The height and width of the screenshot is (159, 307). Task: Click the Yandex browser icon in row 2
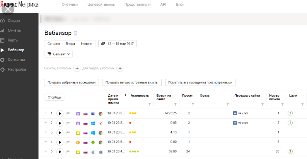coord(101,123)
